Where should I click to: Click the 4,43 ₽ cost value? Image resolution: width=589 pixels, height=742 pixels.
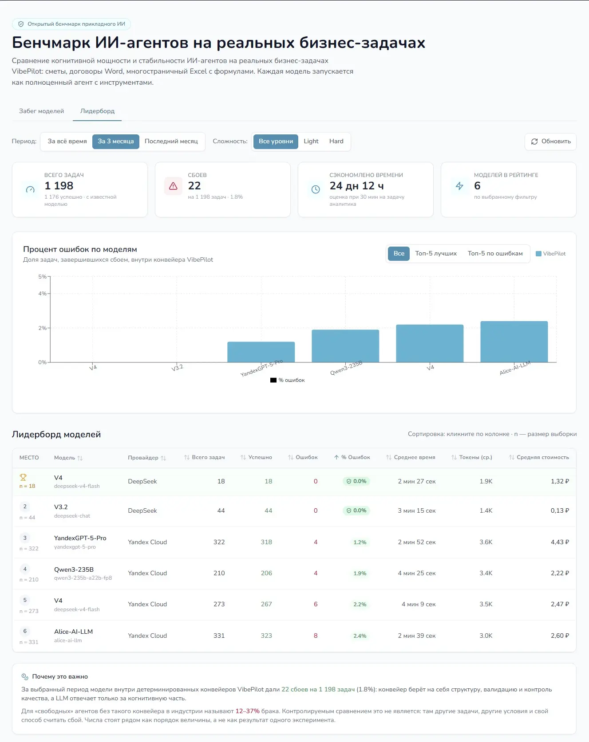tap(560, 542)
